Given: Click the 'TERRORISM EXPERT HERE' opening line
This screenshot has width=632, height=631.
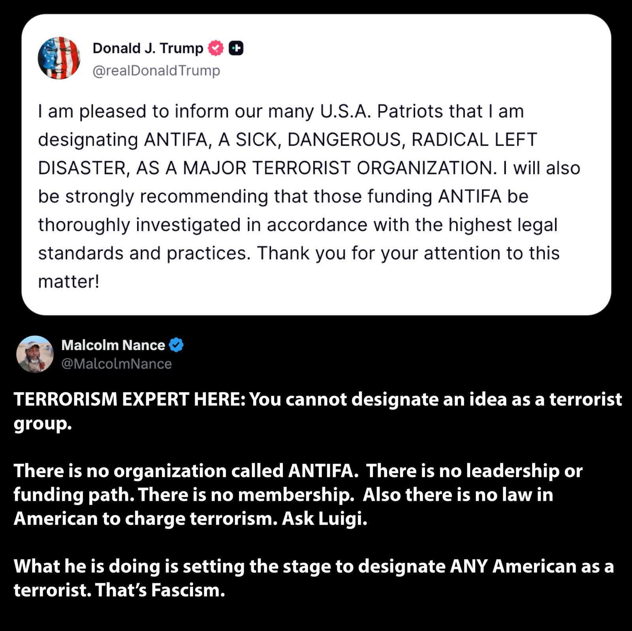Looking at the screenshot, I should 130,399.
